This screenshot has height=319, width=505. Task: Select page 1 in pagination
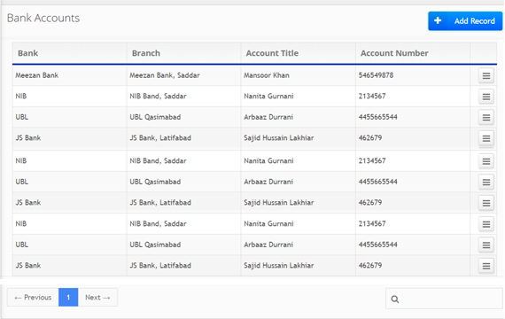pyautogui.click(x=68, y=297)
